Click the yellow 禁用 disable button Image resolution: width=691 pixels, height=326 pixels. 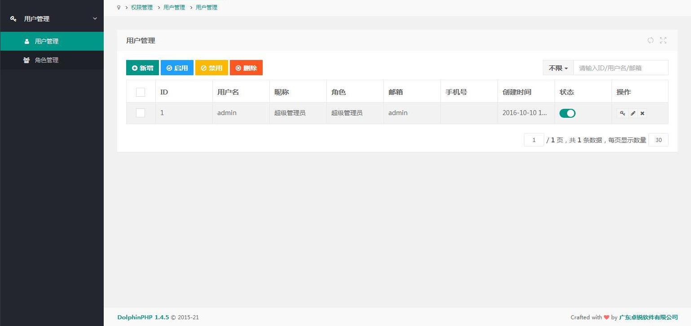(211, 68)
